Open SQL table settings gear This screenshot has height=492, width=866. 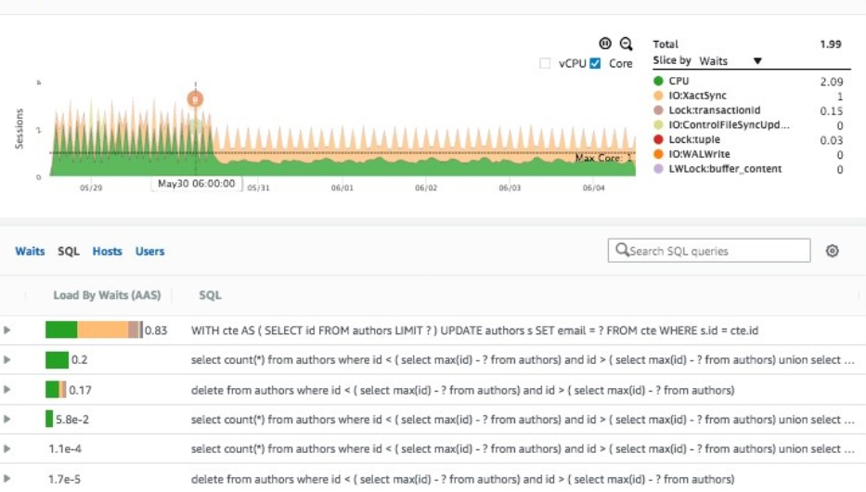click(x=833, y=251)
